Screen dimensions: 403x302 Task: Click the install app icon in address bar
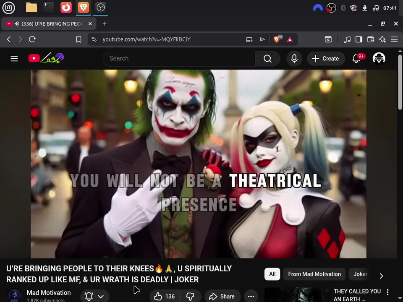coord(249,39)
